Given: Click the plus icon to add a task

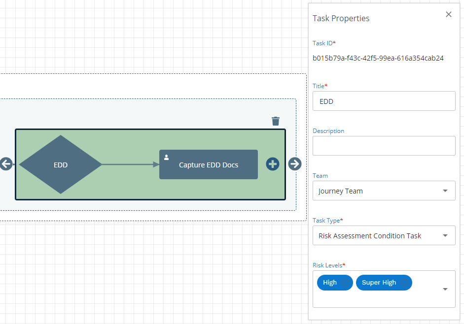Looking at the screenshot, I should click(273, 164).
